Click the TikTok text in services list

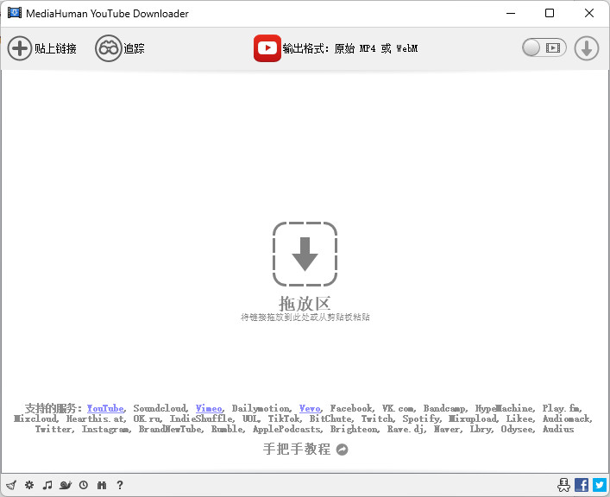pos(284,418)
